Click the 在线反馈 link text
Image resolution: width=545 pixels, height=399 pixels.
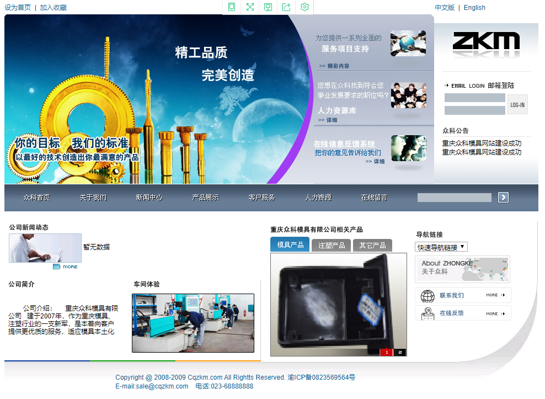point(452,313)
